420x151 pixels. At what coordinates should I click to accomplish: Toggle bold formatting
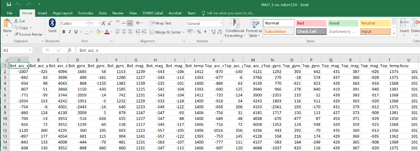64,32
